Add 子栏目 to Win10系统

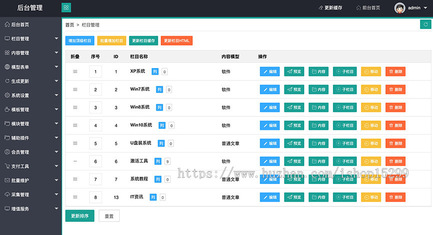(x=345, y=125)
